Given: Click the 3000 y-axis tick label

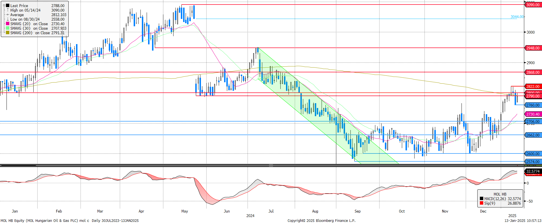Looking at the screenshot, I should 530,32.
